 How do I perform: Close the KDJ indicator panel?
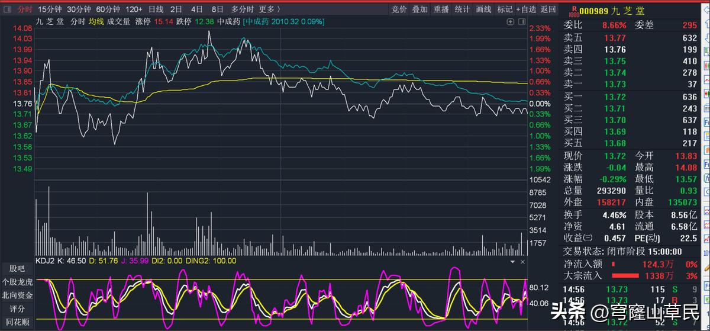click(x=522, y=261)
